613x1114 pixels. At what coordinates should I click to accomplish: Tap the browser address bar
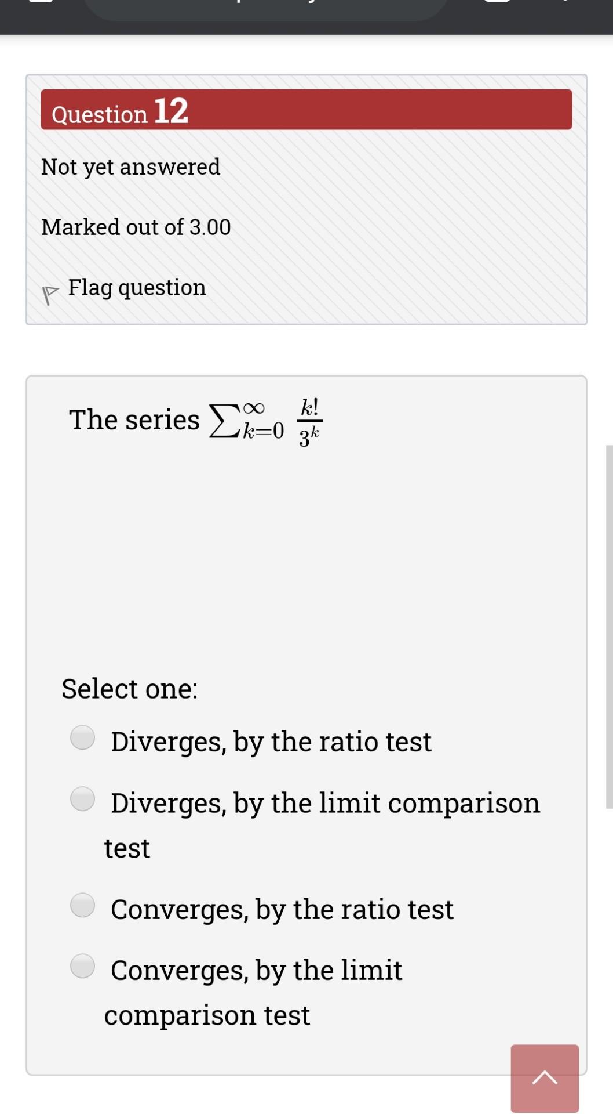267,7
